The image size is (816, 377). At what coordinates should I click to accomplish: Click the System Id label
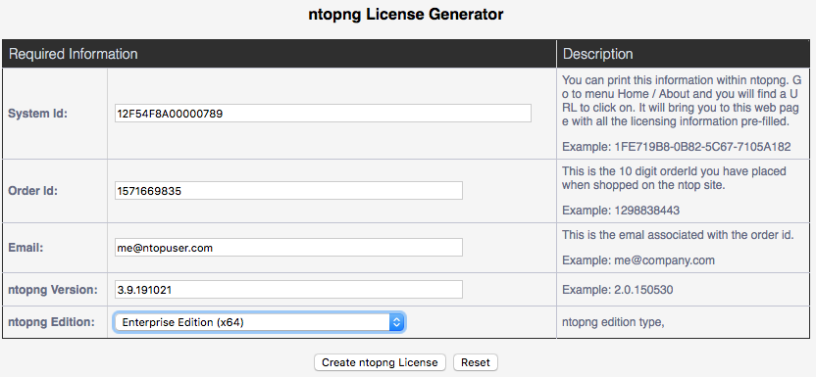pos(37,114)
